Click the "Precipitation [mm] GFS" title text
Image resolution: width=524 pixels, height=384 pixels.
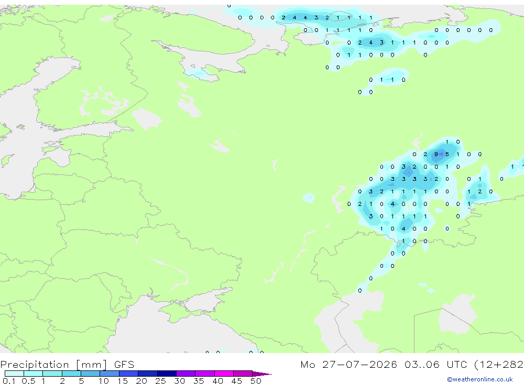coord(67,365)
